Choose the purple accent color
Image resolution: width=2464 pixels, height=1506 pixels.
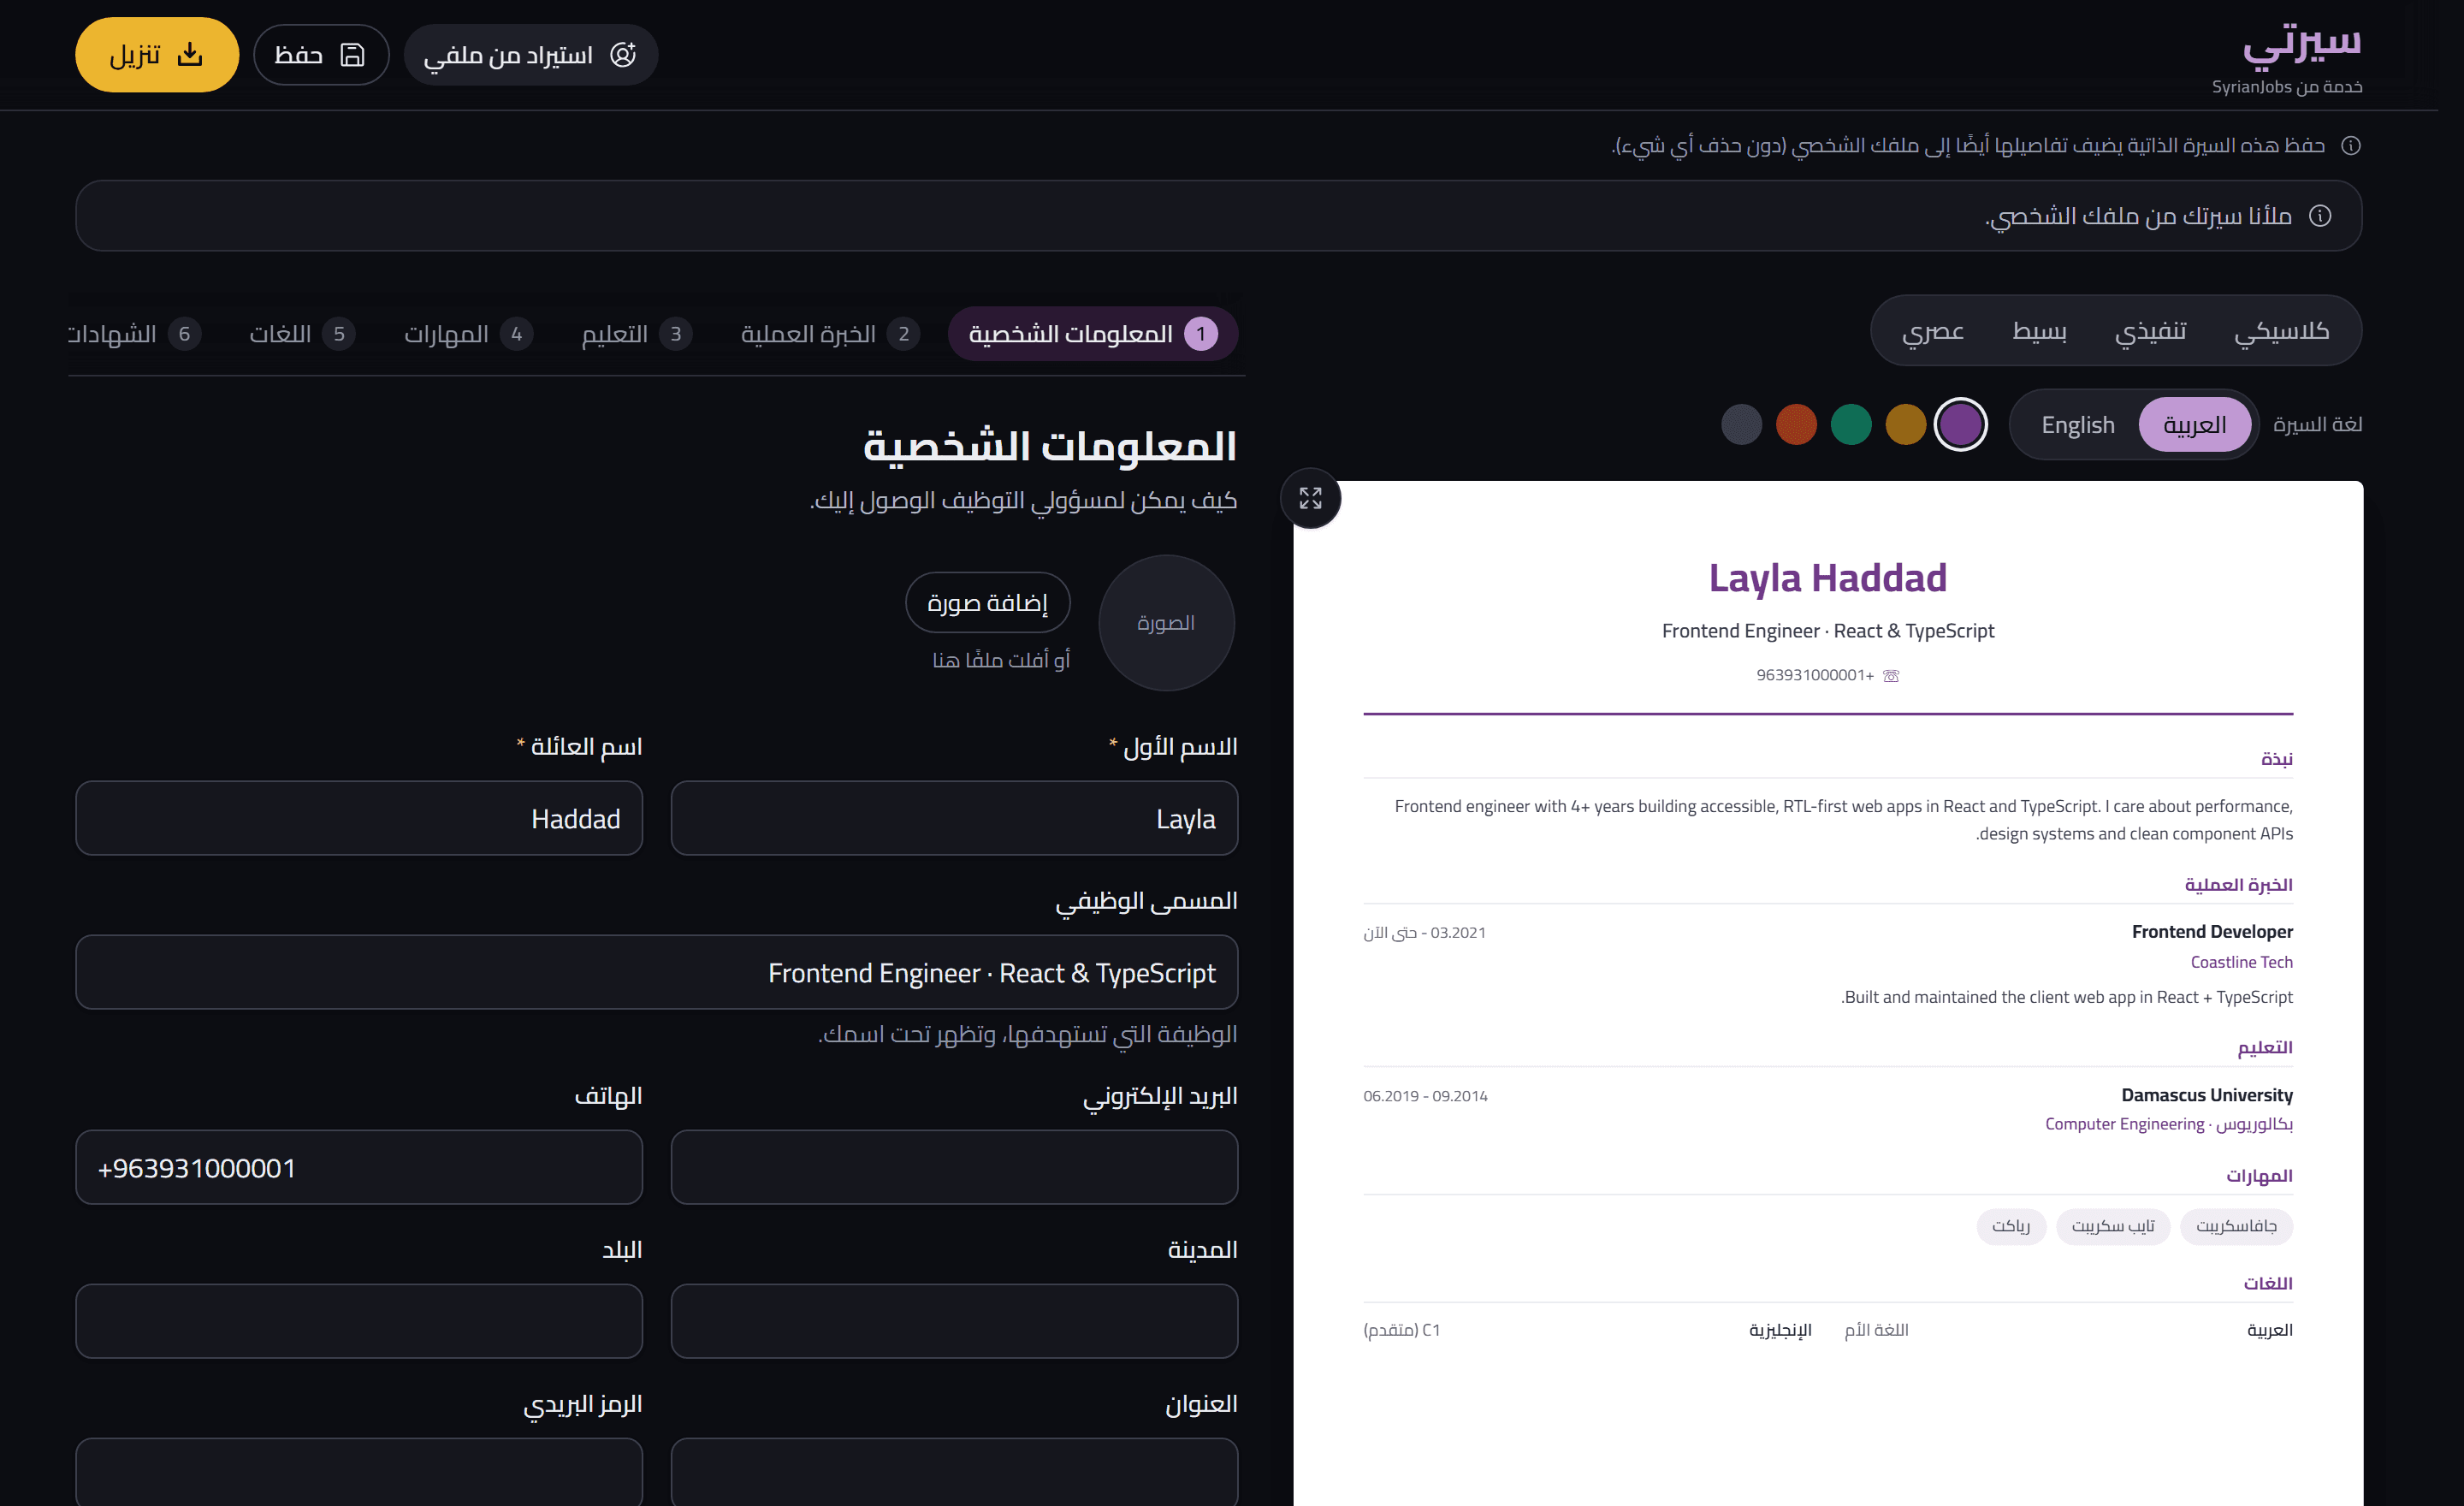point(1960,425)
